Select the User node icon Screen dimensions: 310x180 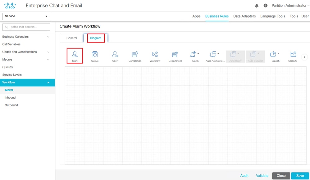pyautogui.click(x=115, y=54)
